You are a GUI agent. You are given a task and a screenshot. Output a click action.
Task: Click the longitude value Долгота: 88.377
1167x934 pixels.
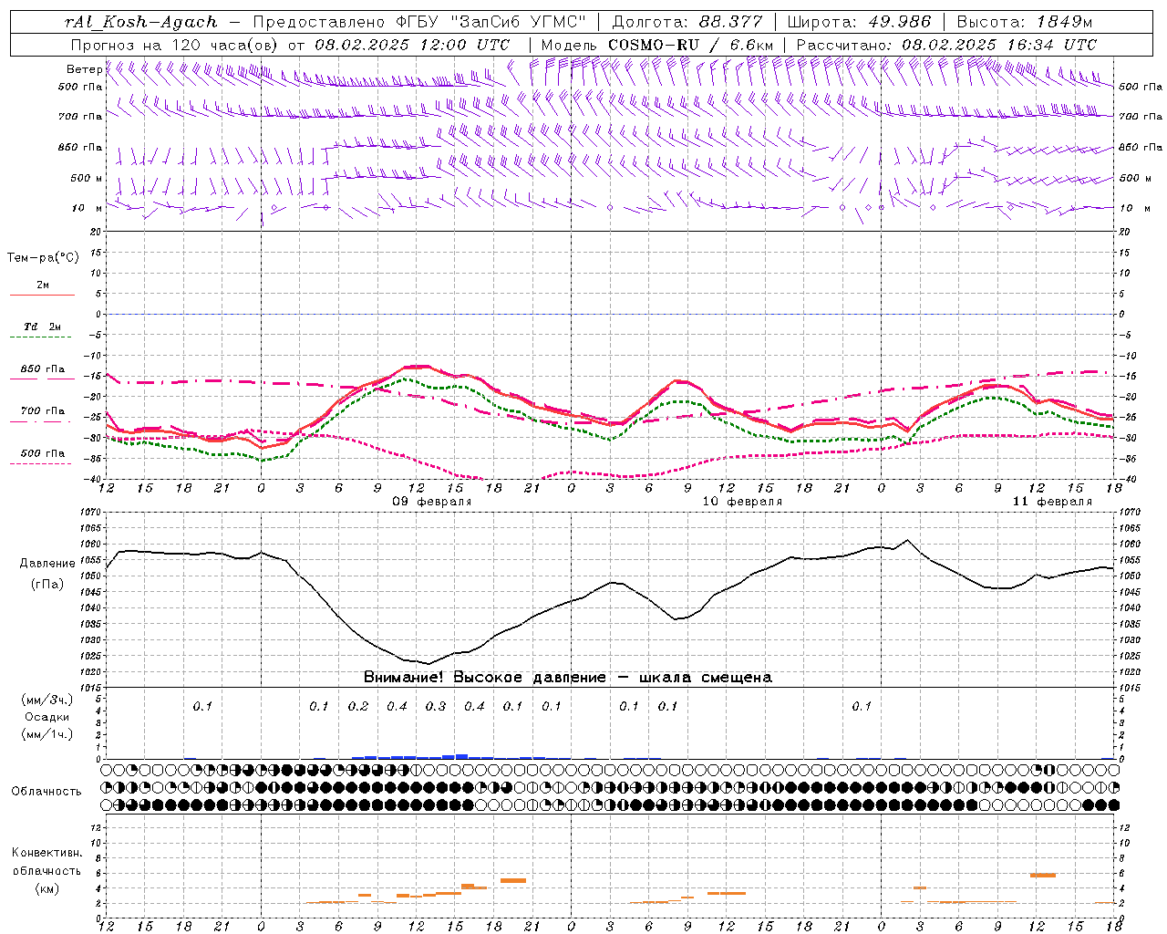(687, 22)
